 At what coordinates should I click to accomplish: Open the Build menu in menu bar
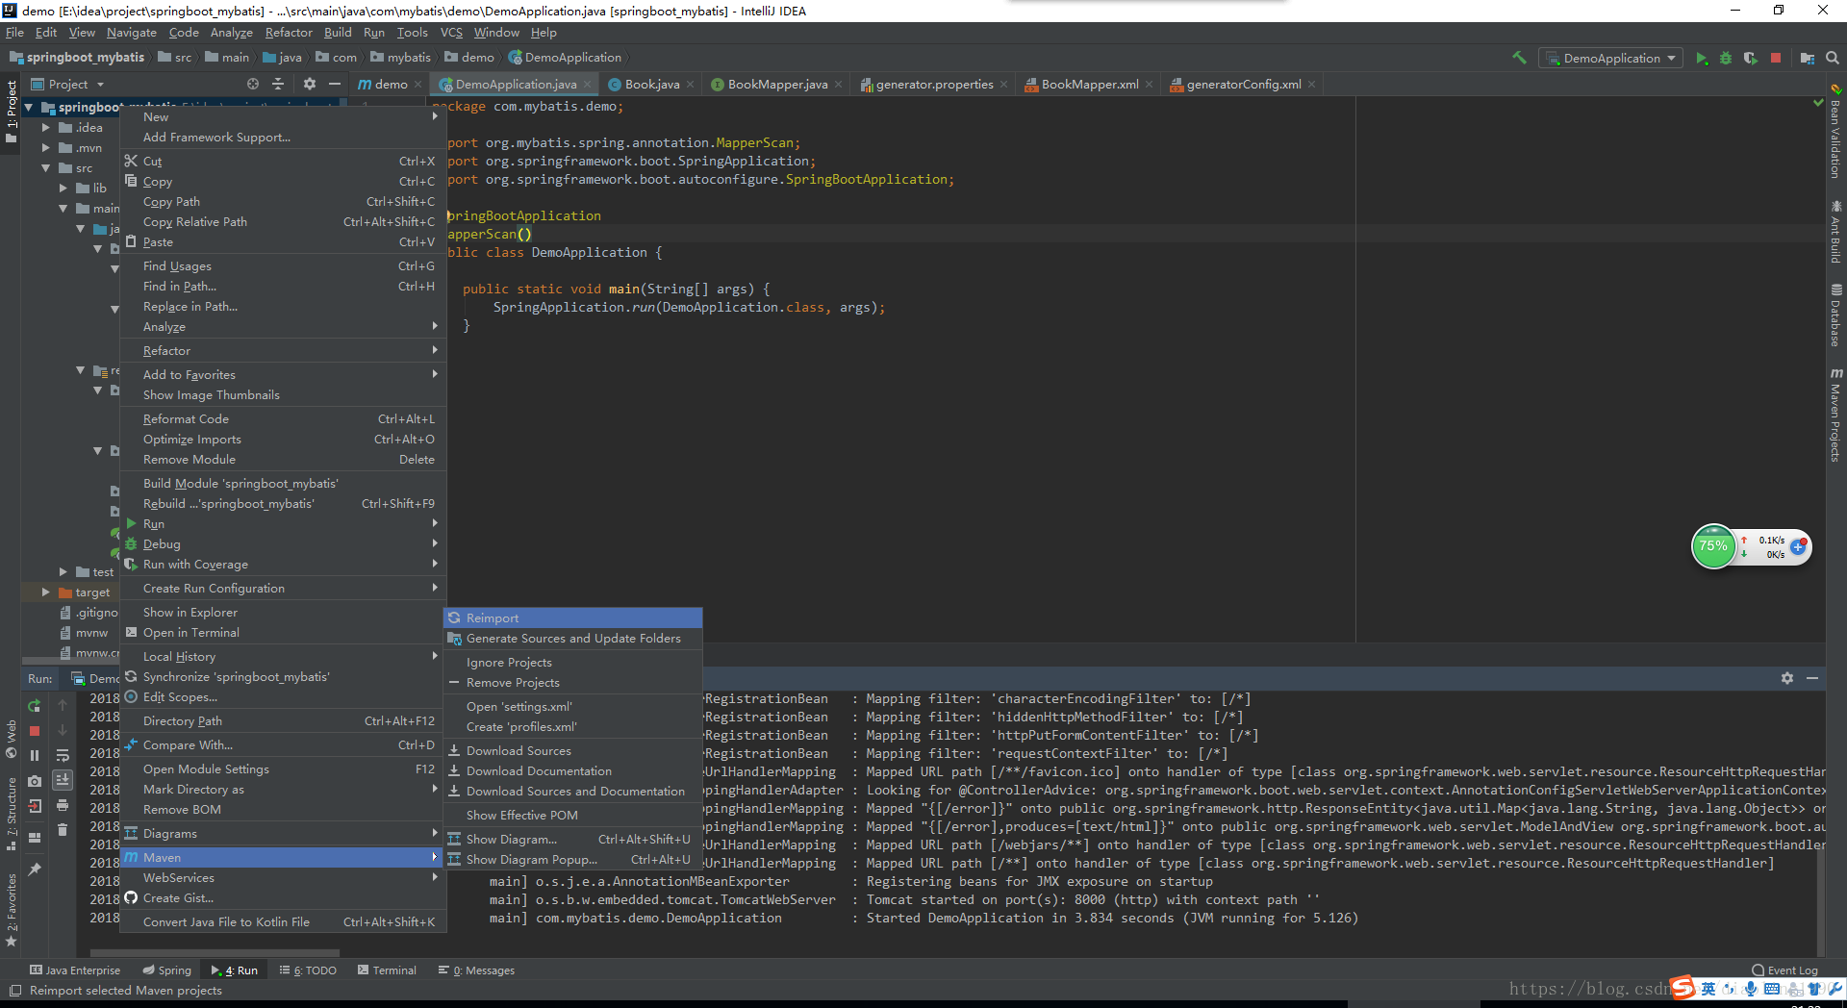(338, 33)
